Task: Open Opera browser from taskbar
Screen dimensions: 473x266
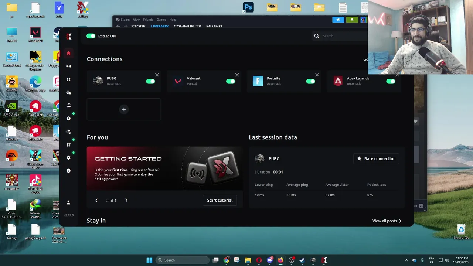Action: [x=259, y=260]
